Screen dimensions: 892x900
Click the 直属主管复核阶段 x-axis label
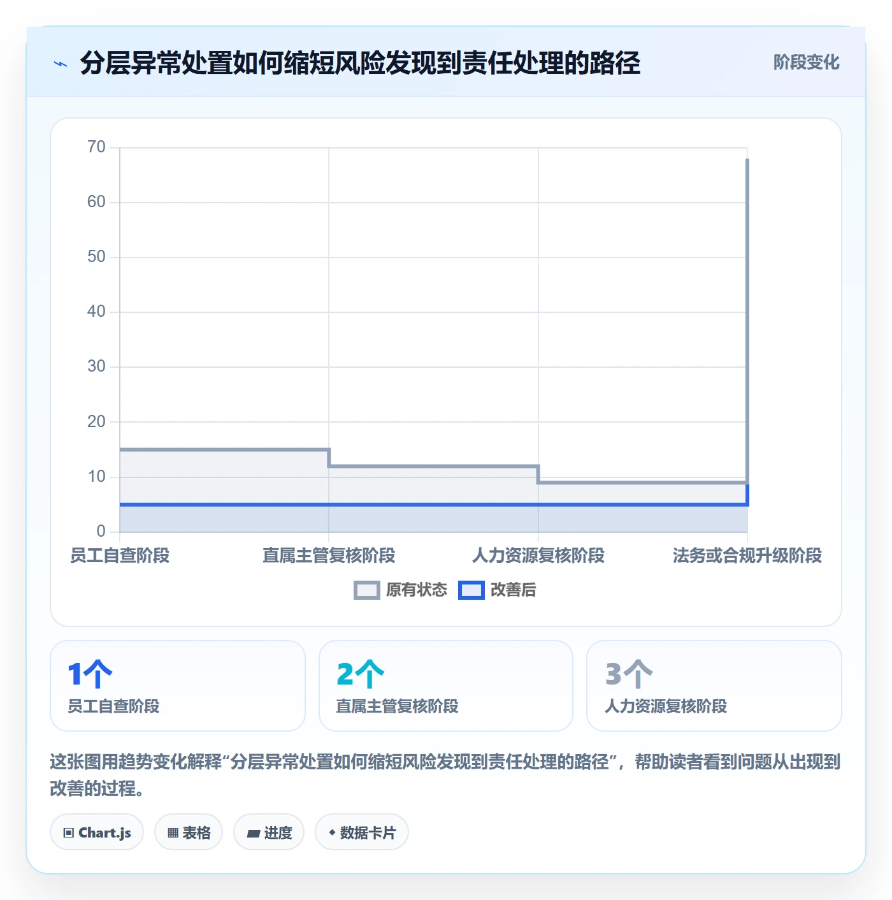tap(329, 556)
